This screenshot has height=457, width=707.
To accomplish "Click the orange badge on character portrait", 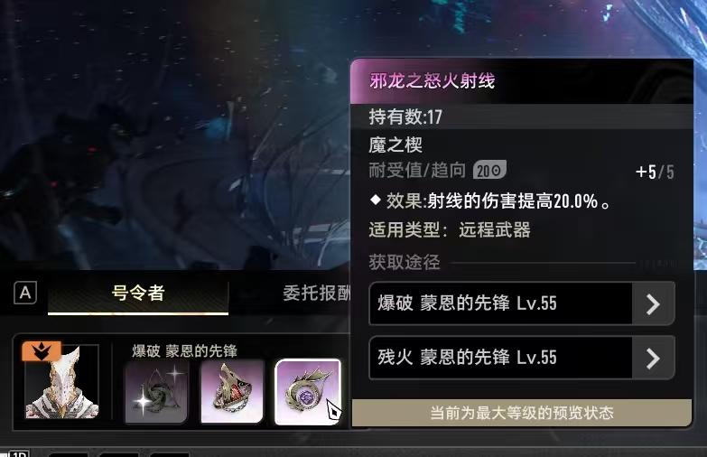I will point(41,351).
